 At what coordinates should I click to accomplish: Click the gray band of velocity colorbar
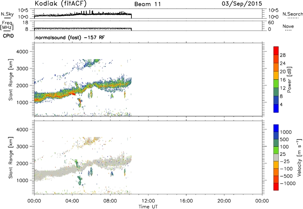coord(276,157)
